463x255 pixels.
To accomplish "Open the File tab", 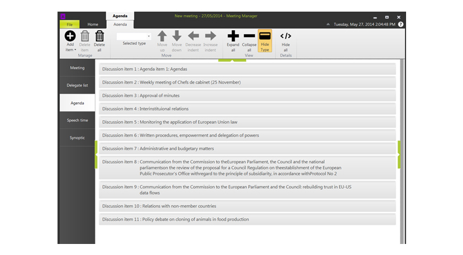I will tap(70, 24).
